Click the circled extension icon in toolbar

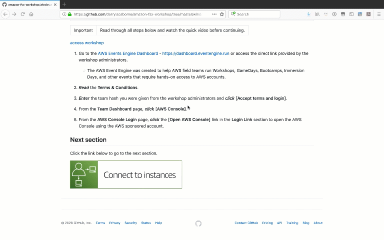click(x=334, y=14)
